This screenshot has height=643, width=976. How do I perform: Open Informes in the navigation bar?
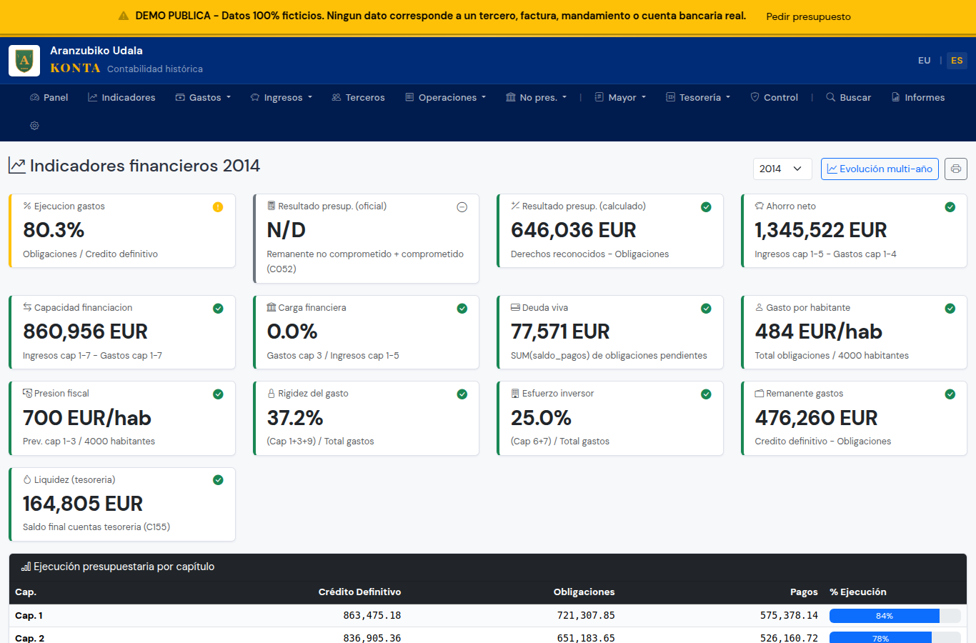pos(918,98)
